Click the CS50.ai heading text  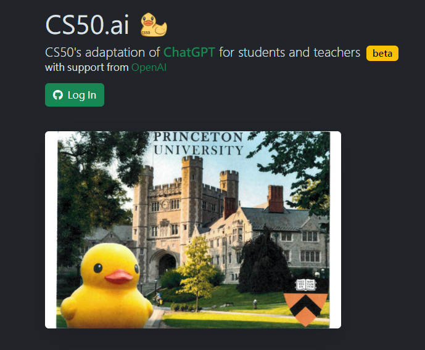point(87,25)
